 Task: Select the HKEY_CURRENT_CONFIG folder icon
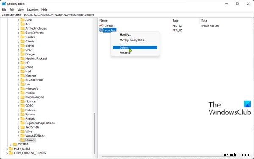tap(11, 153)
